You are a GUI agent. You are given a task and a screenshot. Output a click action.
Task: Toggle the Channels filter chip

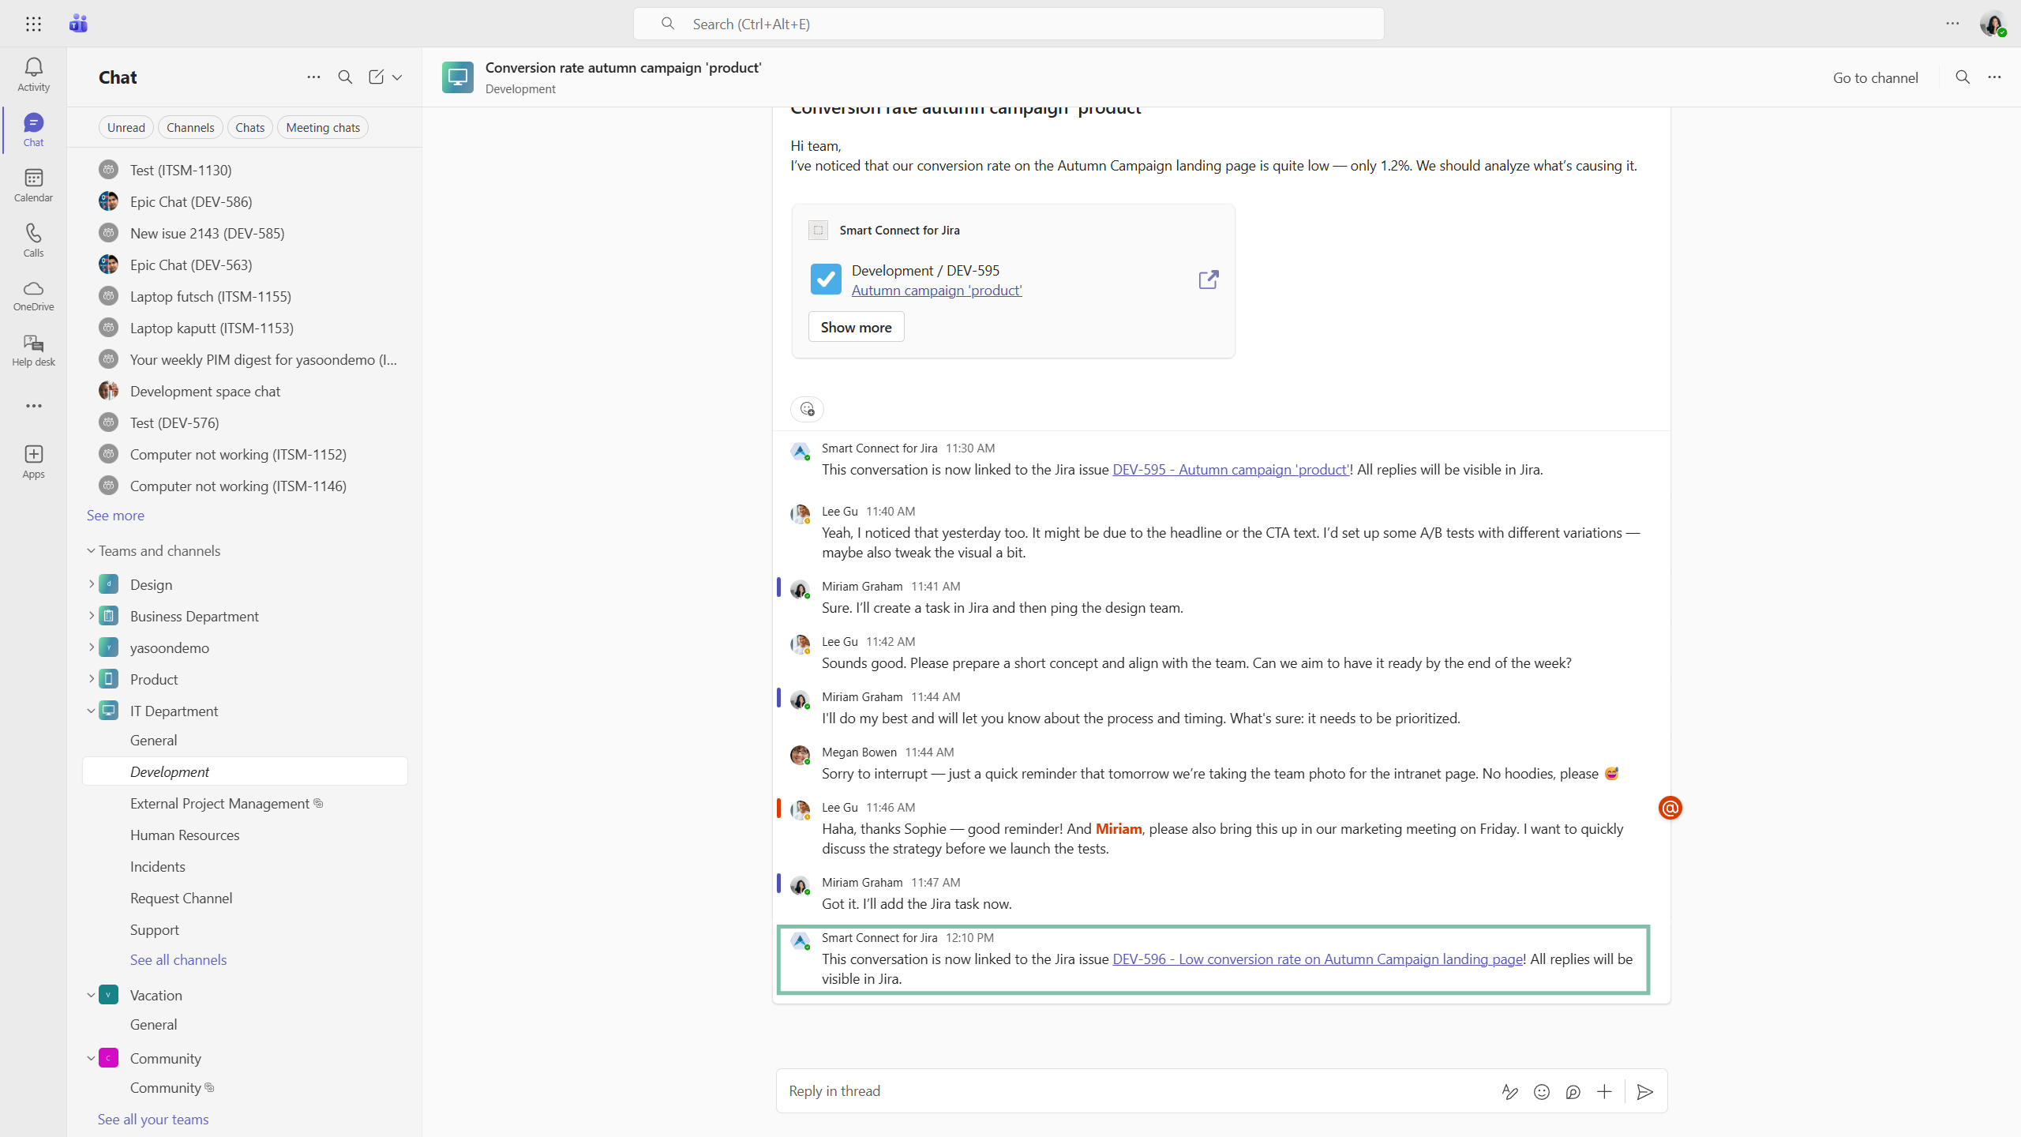(x=189, y=128)
